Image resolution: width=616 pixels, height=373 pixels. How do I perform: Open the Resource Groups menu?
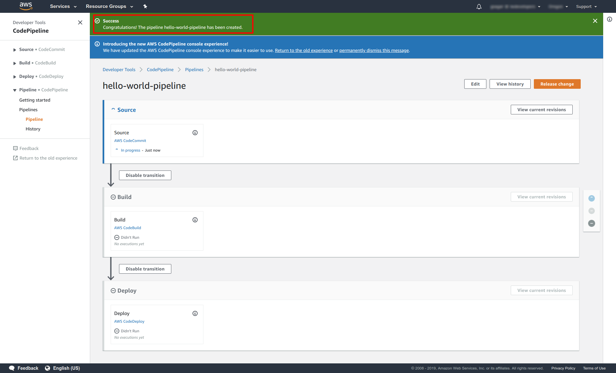pyautogui.click(x=109, y=6)
